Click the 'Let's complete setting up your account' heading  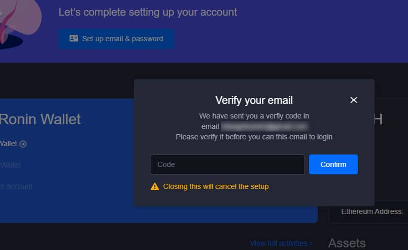point(148,12)
